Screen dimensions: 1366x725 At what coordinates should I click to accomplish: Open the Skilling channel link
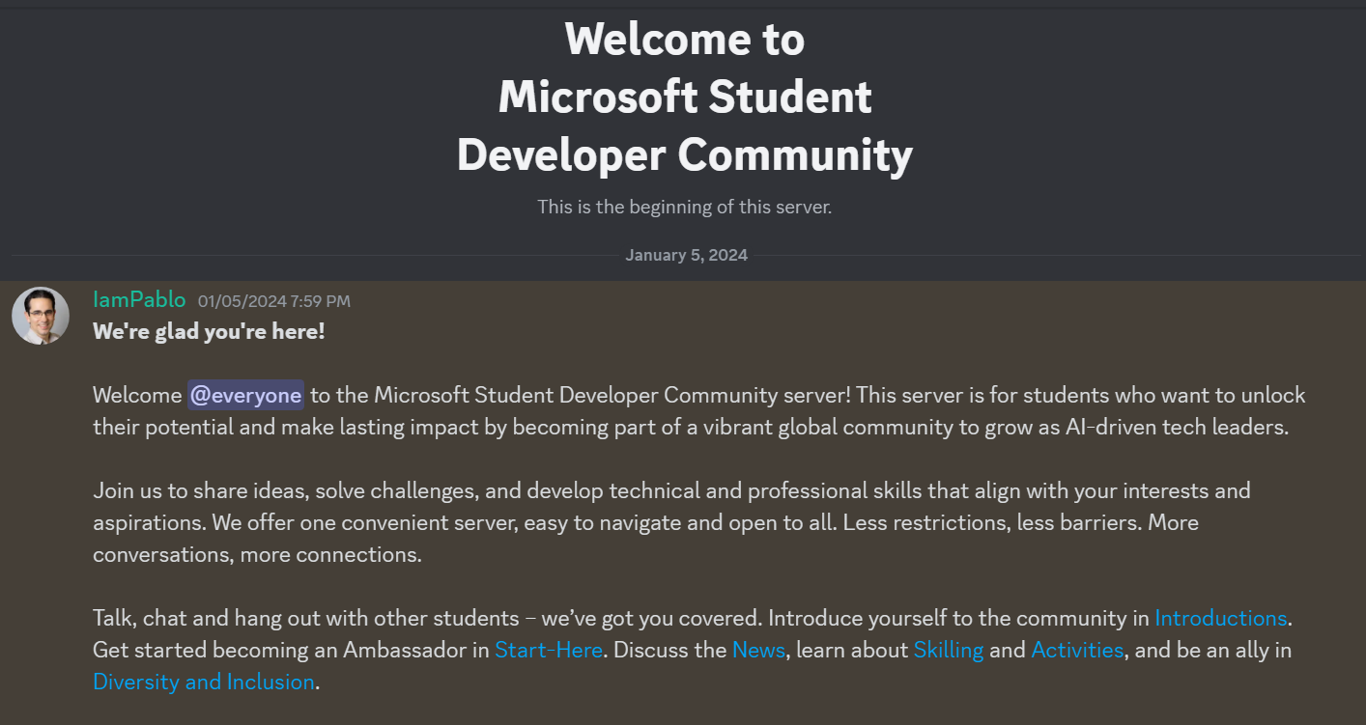pos(949,650)
